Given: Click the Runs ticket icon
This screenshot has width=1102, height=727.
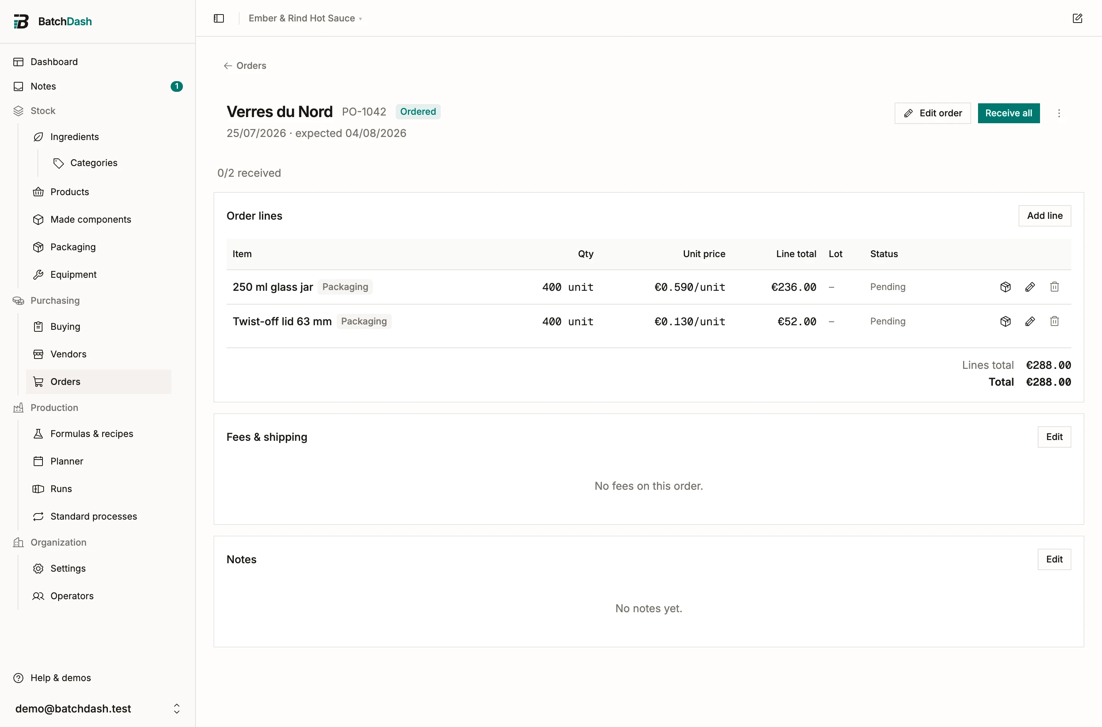Looking at the screenshot, I should point(39,489).
